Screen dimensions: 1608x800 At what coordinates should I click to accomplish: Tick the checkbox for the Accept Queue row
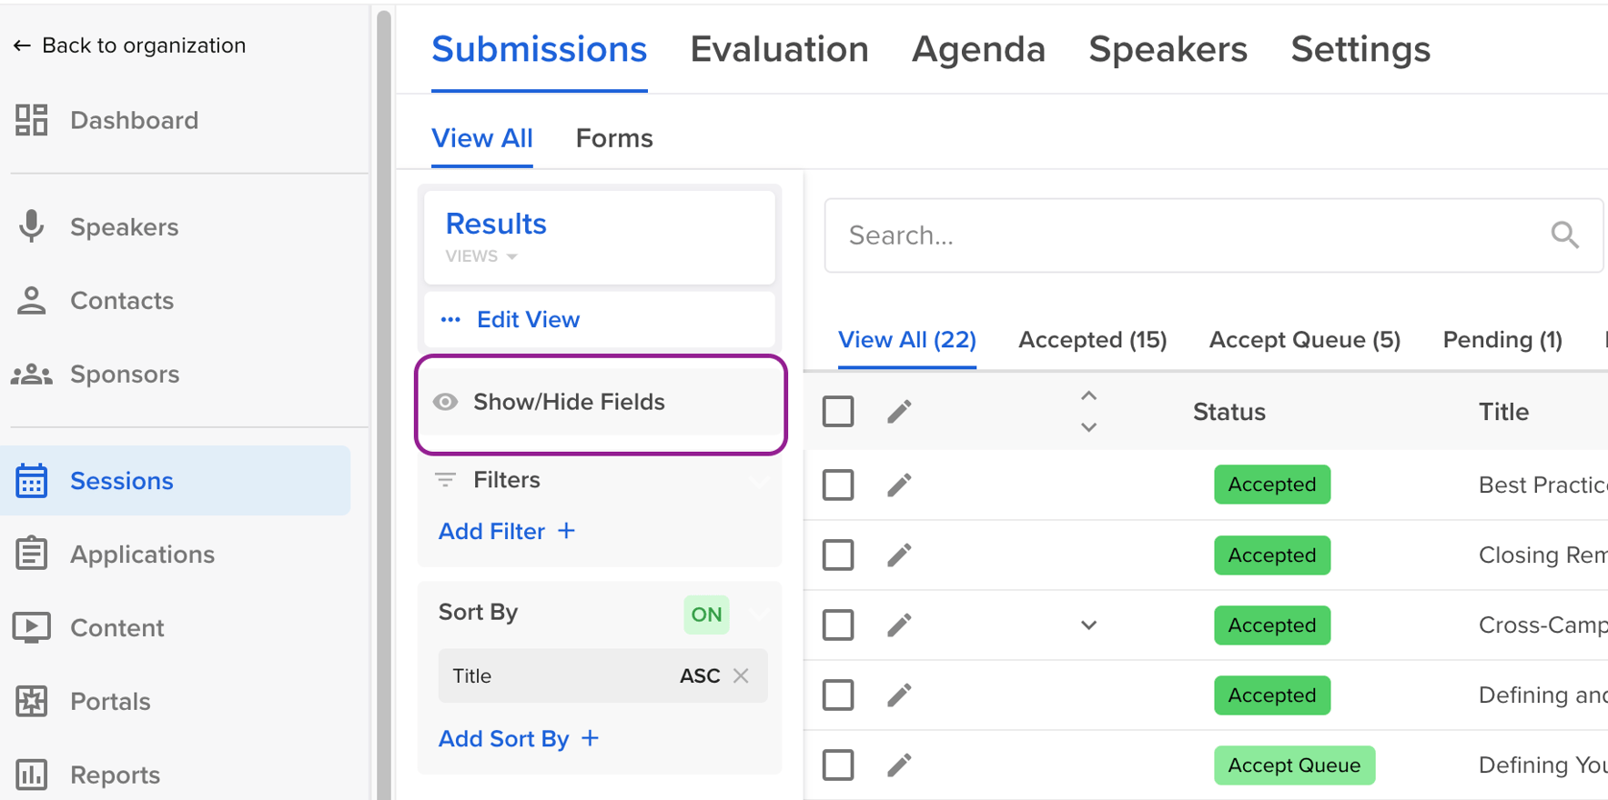tap(838, 765)
